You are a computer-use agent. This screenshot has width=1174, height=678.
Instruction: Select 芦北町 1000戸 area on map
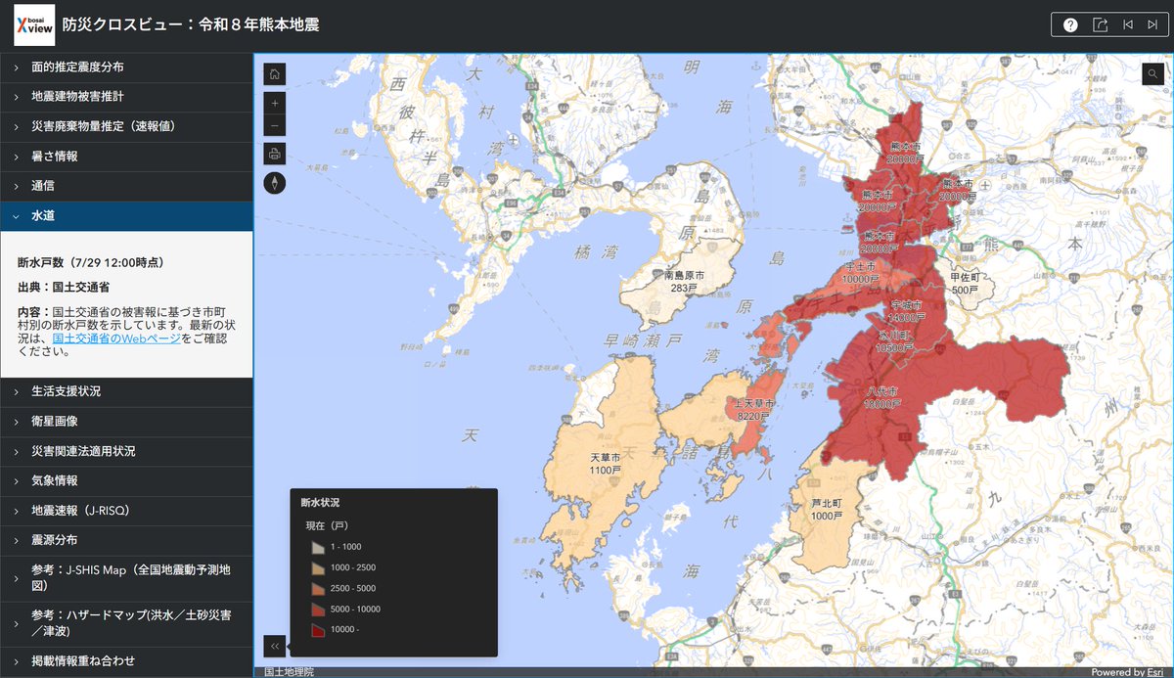(827, 509)
